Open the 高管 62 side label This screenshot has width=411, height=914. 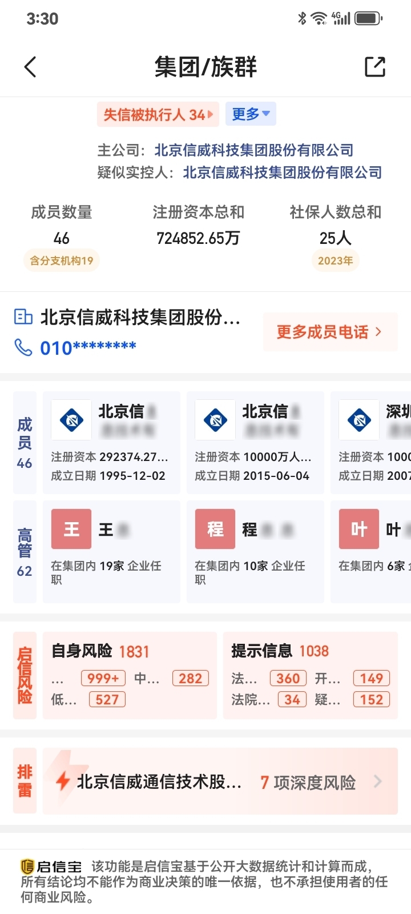[x=25, y=552]
